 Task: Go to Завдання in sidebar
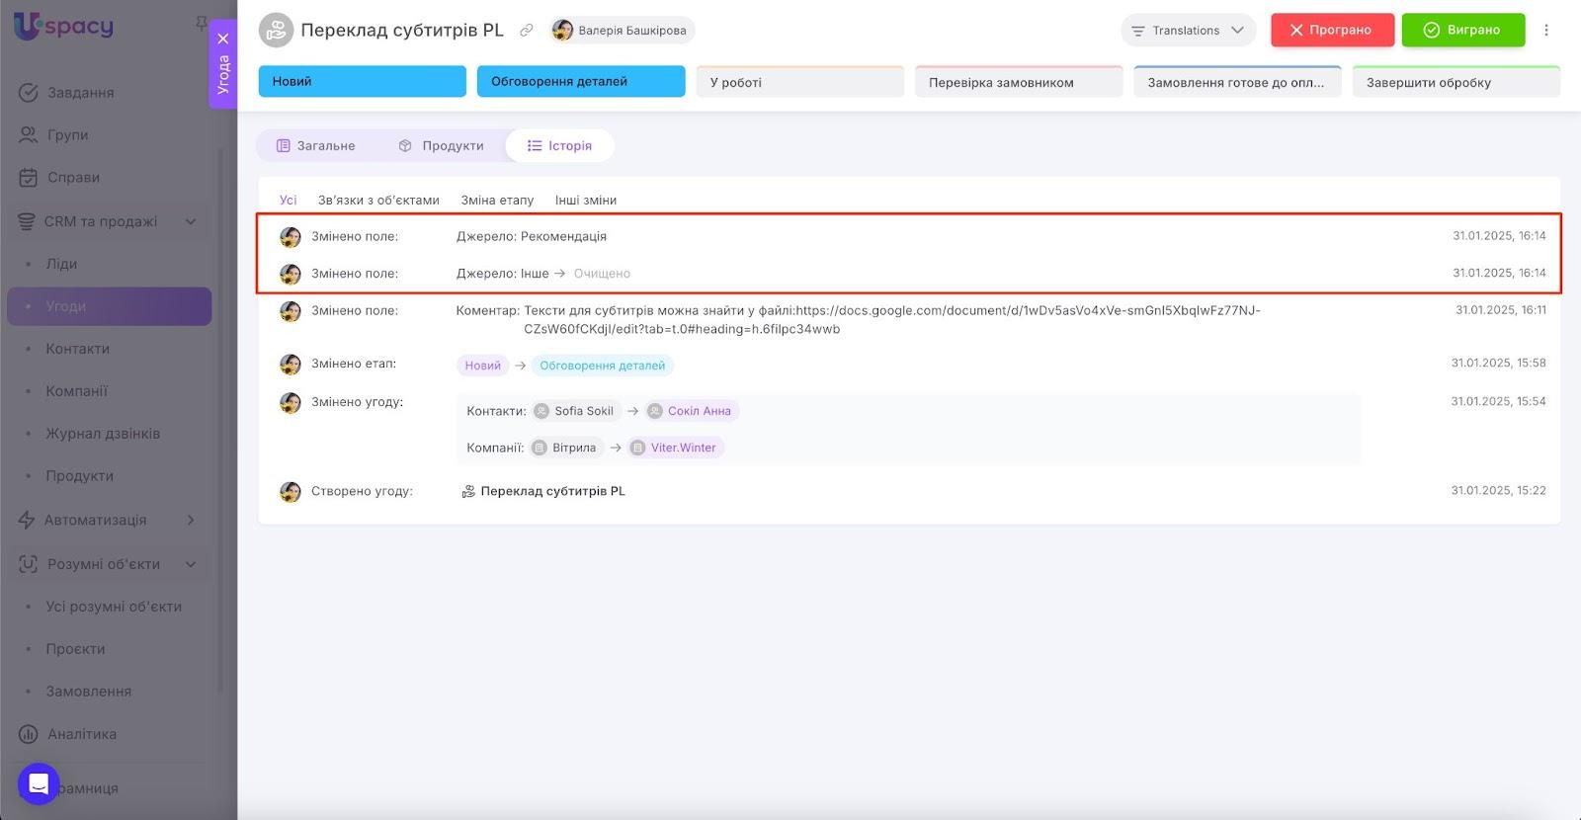click(x=81, y=93)
